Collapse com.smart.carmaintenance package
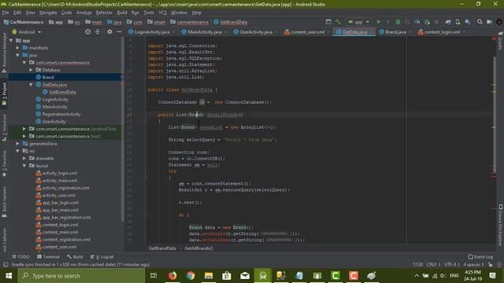Viewport: 504px width, 283px height. (24, 63)
